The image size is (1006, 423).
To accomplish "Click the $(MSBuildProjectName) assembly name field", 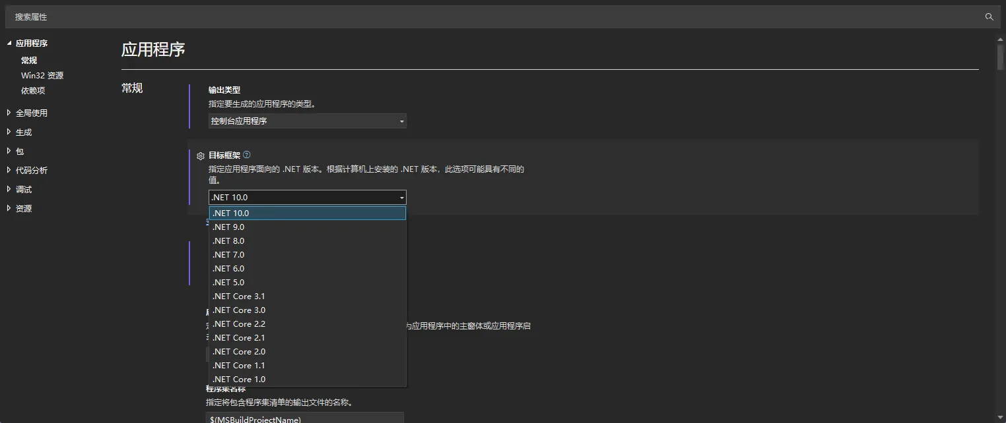I will click(x=305, y=418).
